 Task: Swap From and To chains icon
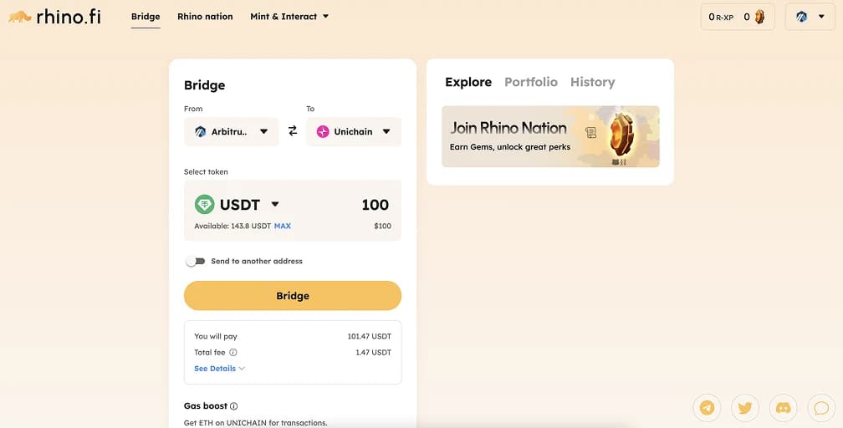pos(293,131)
